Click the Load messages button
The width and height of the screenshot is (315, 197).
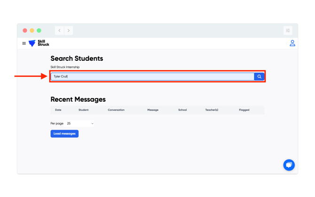click(64, 134)
